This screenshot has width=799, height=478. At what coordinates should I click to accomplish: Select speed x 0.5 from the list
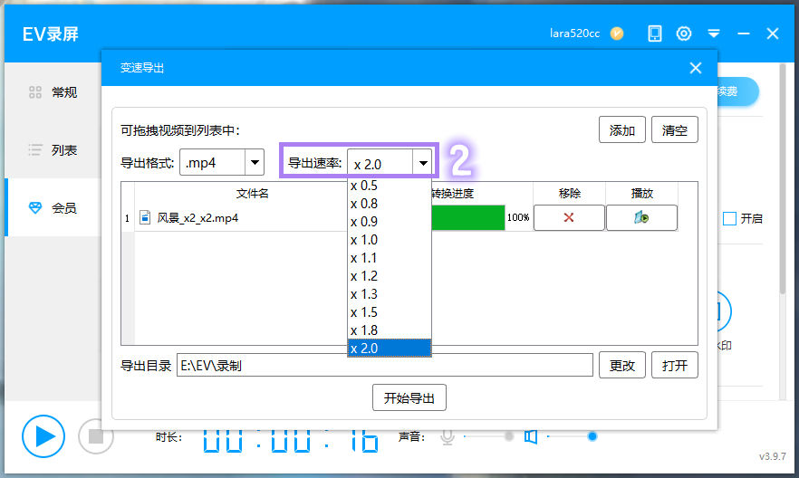click(390, 186)
